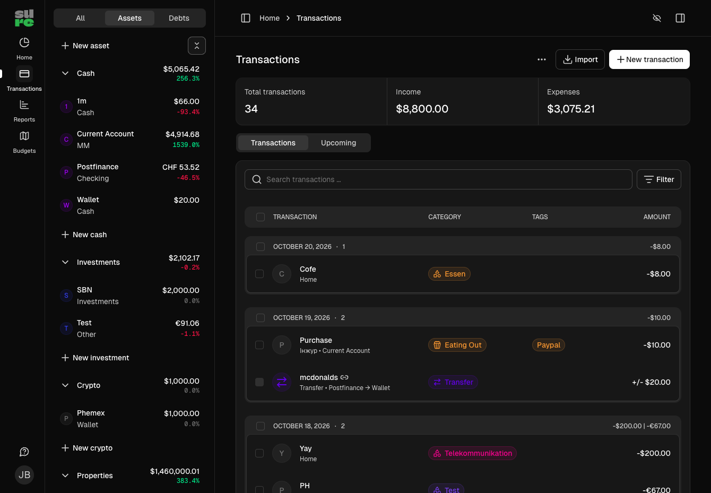711x493 pixels.
Task: Open the Filter button
Action: [x=659, y=179]
